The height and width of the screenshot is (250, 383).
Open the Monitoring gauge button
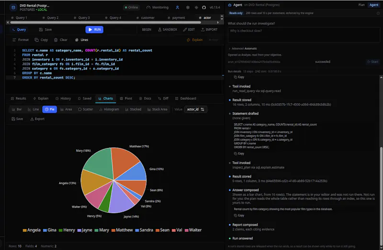coord(158,7)
